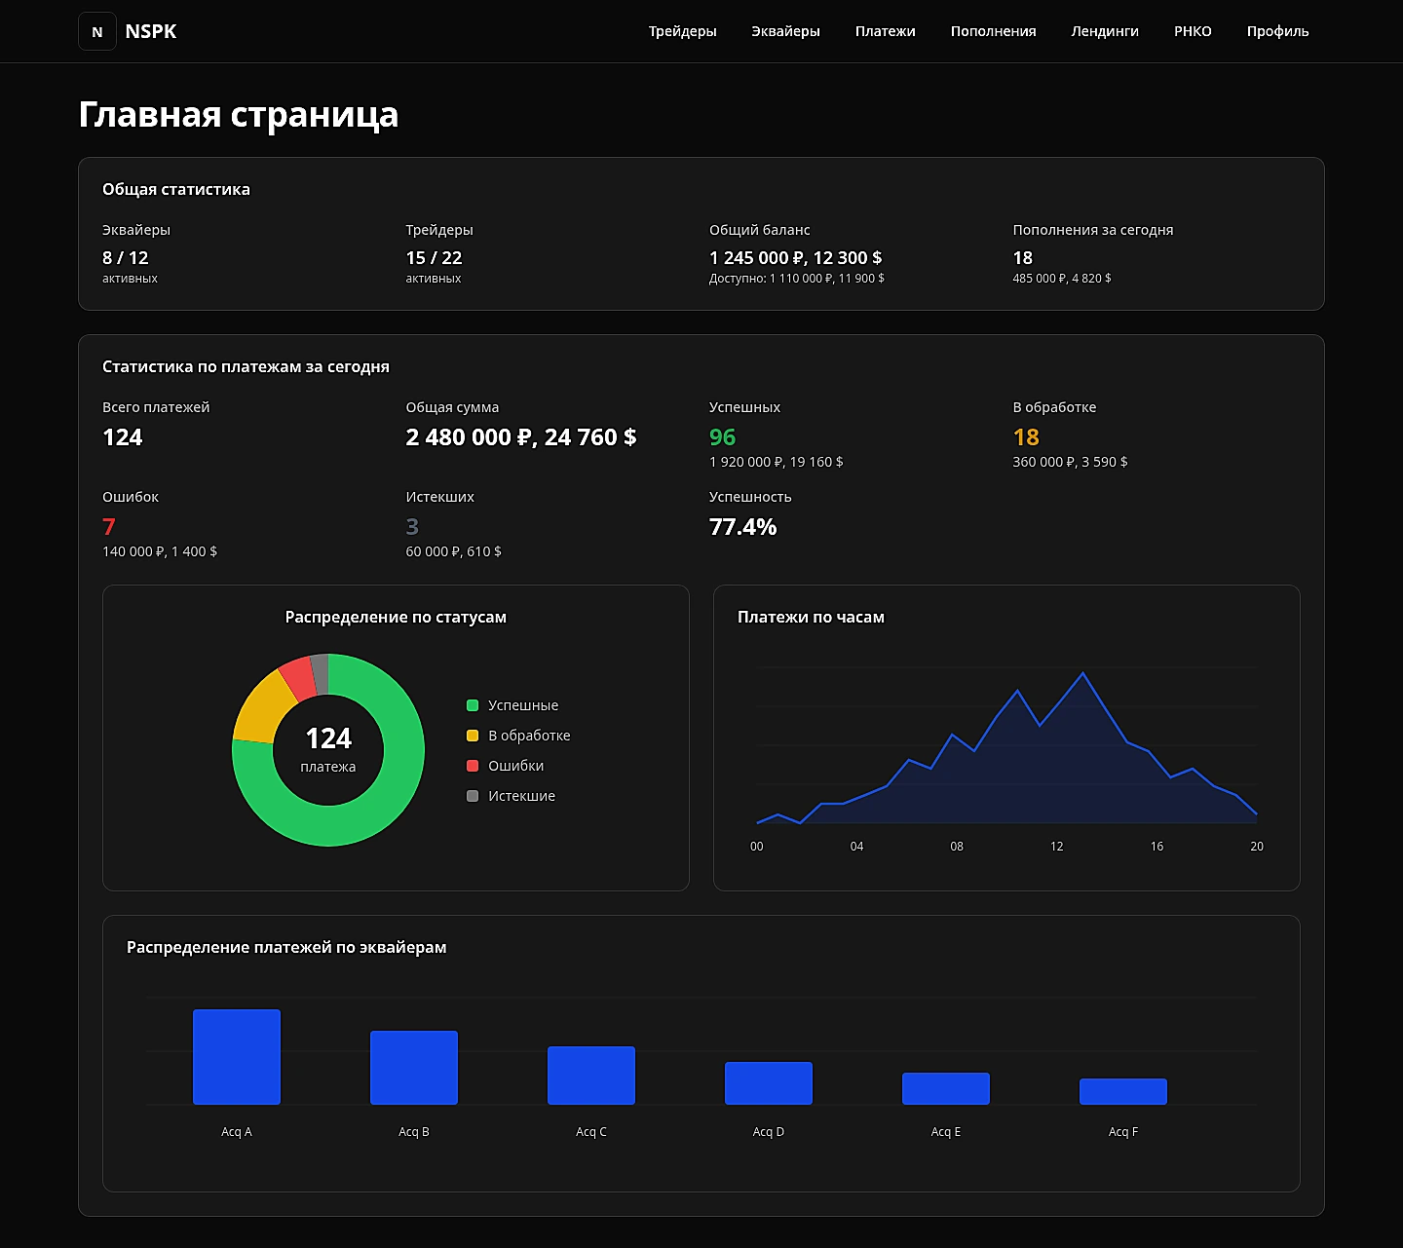Click the expired count 3

pos(412,527)
